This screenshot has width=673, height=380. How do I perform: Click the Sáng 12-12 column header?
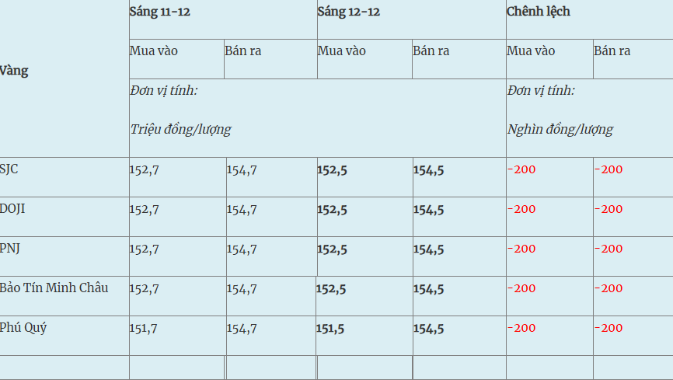(349, 12)
